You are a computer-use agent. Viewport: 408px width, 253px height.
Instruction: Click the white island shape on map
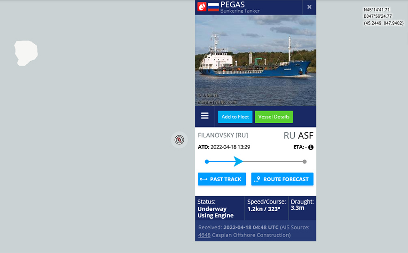[x=26, y=53]
